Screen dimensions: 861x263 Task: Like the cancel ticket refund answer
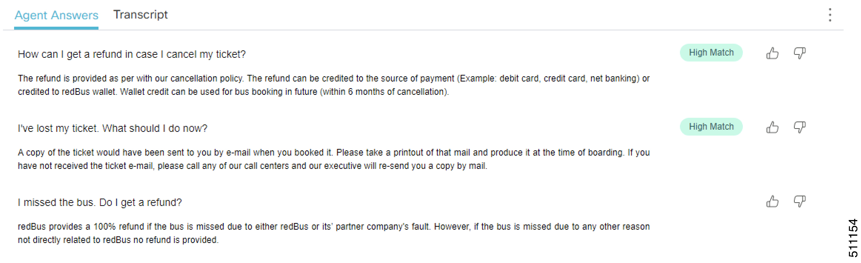pos(772,53)
